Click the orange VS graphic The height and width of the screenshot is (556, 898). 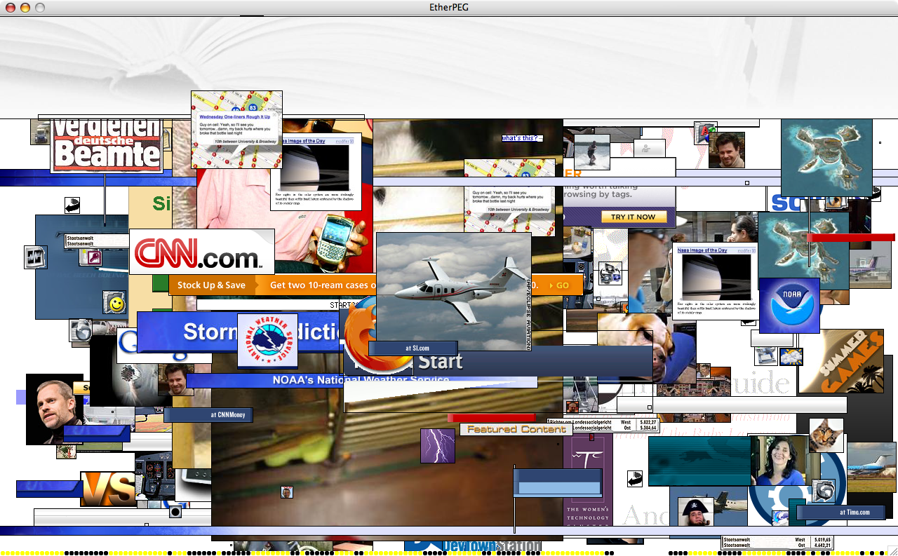[x=108, y=488]
